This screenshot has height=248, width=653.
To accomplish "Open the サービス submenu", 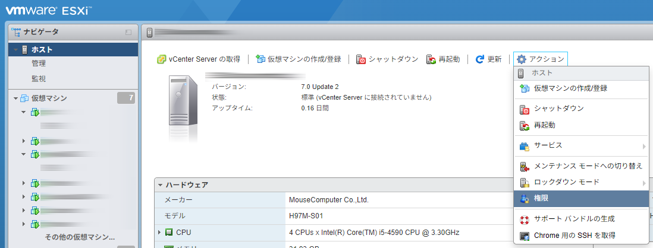I will 582,145.
